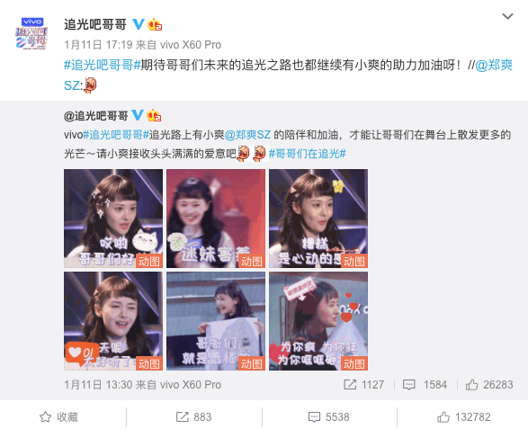View the 糟糕是心动的感觉 GIF thumbnail
The image size is (528, 429).
[x=318, y=219]
